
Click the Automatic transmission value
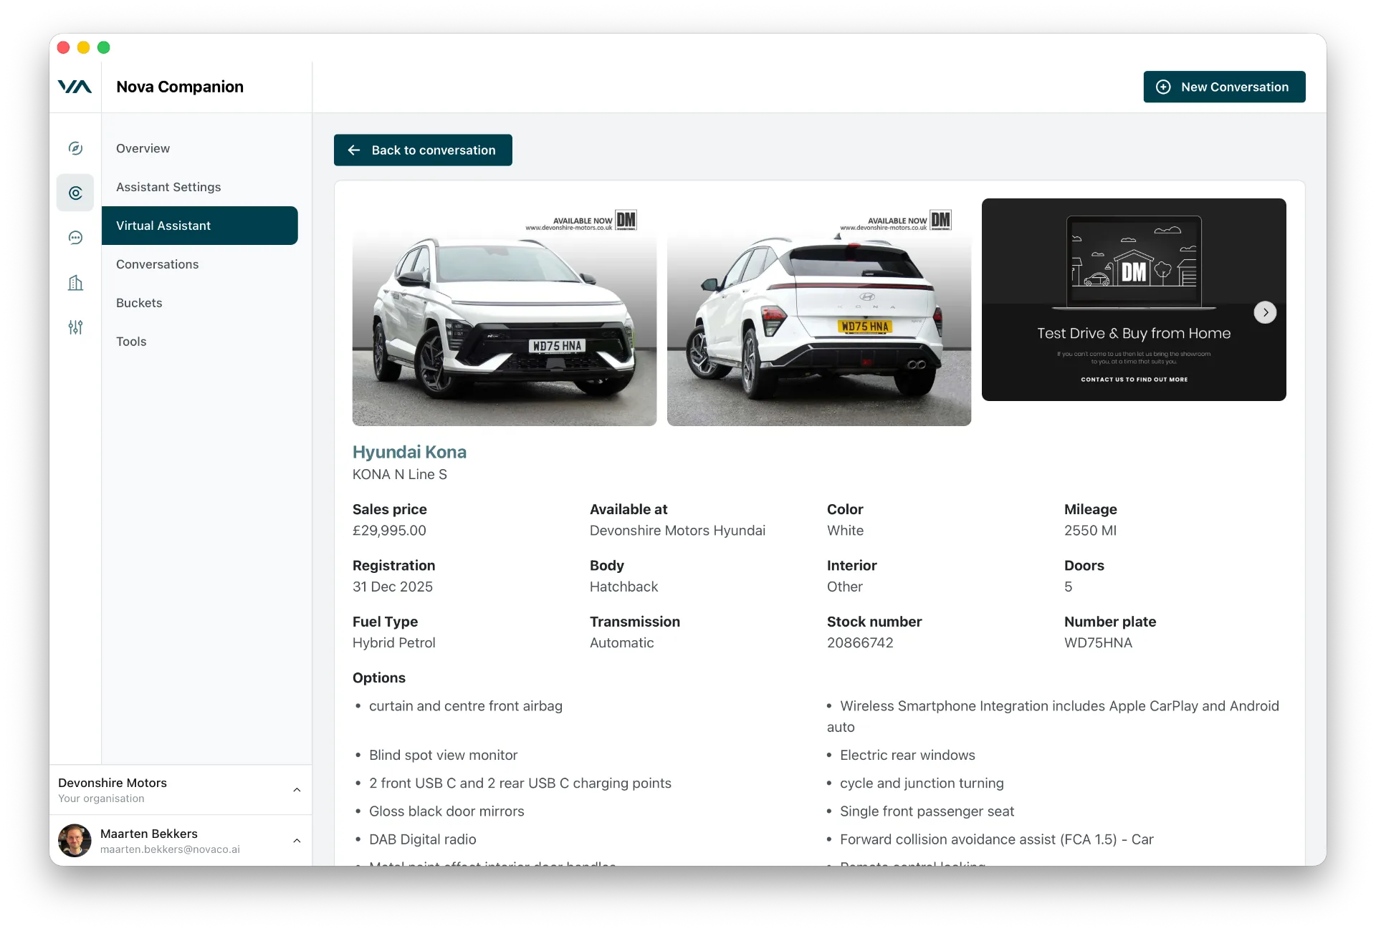coord(621,643)
